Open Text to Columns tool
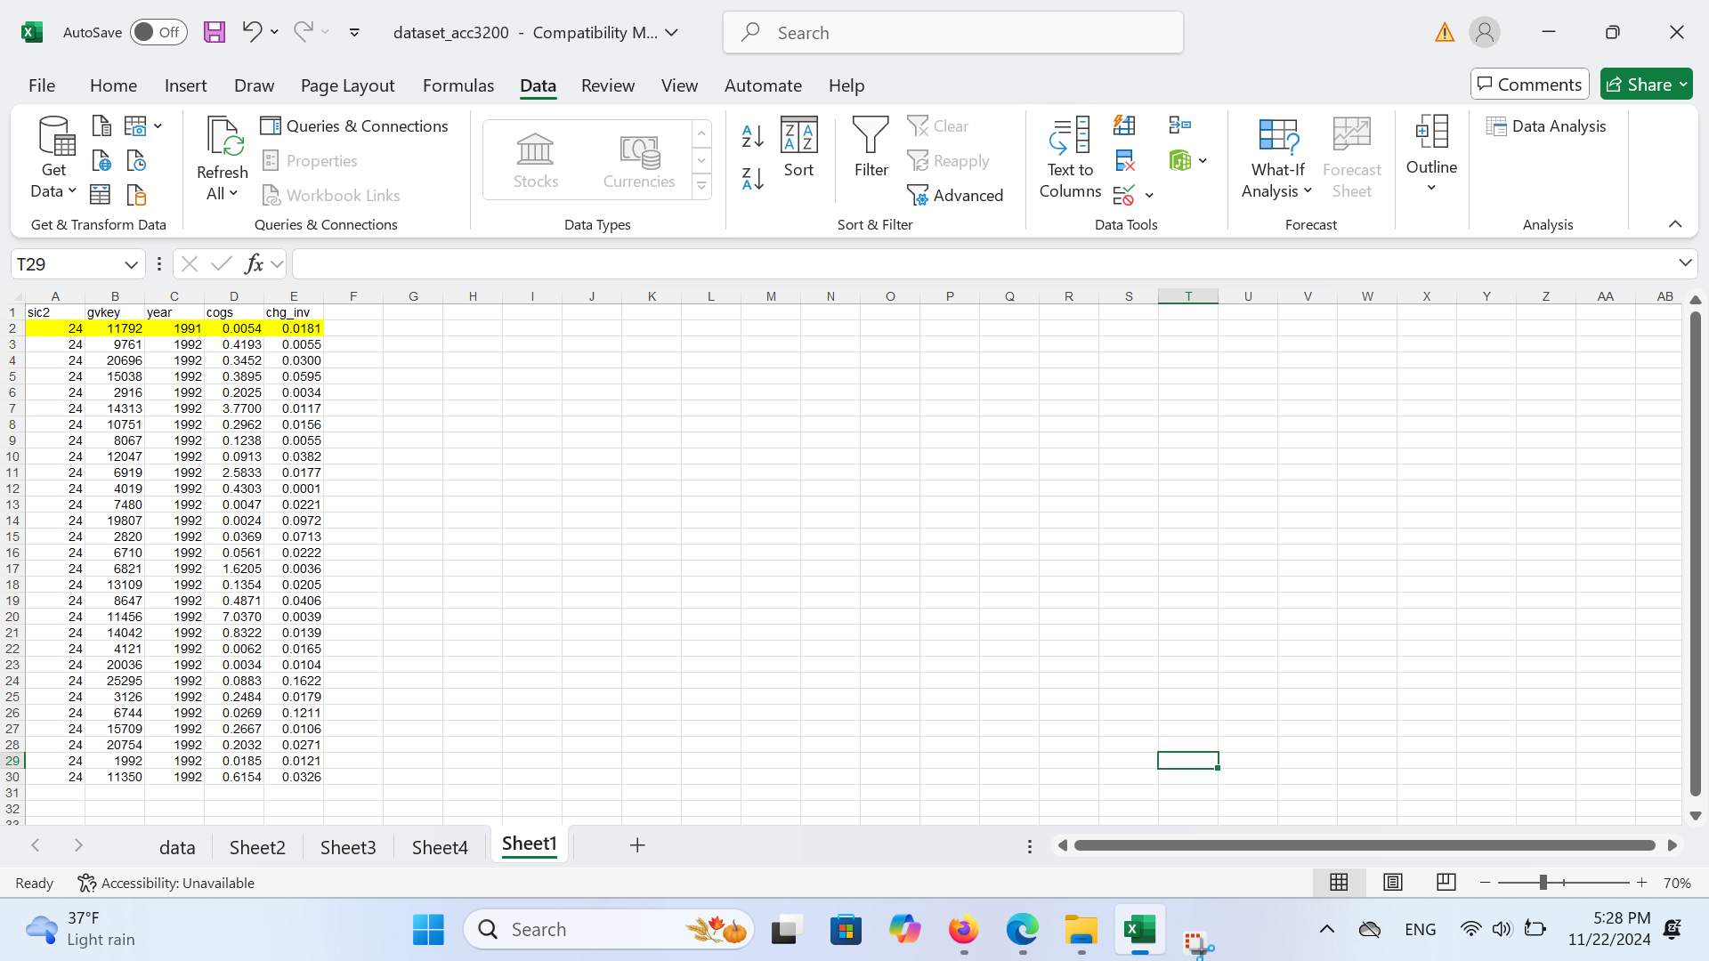Image resolution: width=1709 pixels, height=961 pixels. click(x=1070, y=157)
